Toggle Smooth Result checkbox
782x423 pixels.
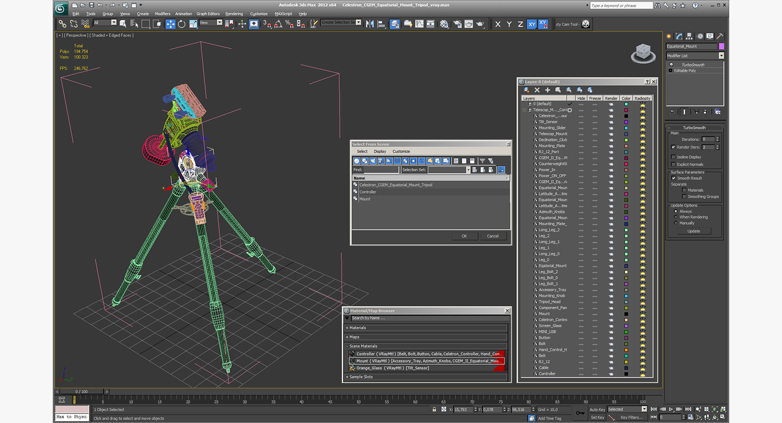click(674, 178)
